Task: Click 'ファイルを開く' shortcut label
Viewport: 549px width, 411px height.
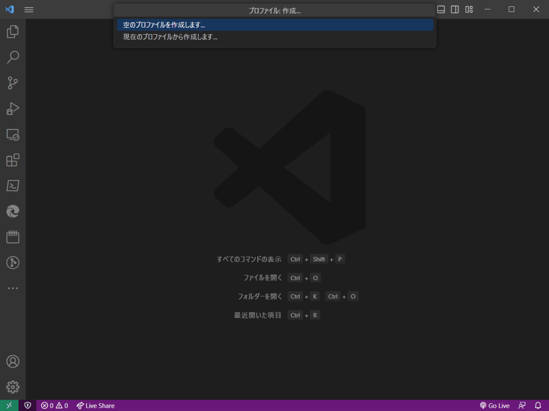Action: [x=263, y=278]
